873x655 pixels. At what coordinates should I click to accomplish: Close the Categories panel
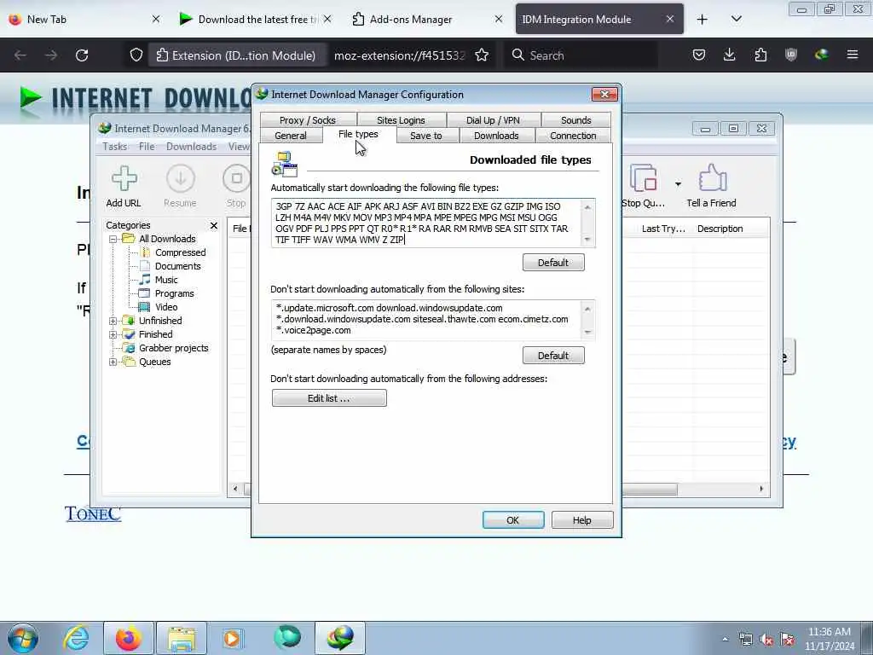tap(214, 225)
